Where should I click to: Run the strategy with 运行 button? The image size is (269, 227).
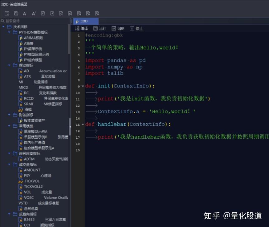[x=100, y=28]
